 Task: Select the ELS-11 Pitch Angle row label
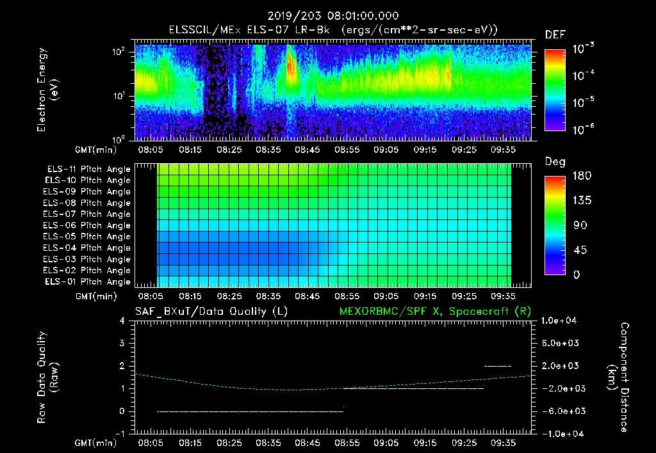88,170
